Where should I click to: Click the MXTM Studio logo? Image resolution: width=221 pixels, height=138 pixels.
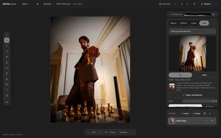[x=9, y=4]
